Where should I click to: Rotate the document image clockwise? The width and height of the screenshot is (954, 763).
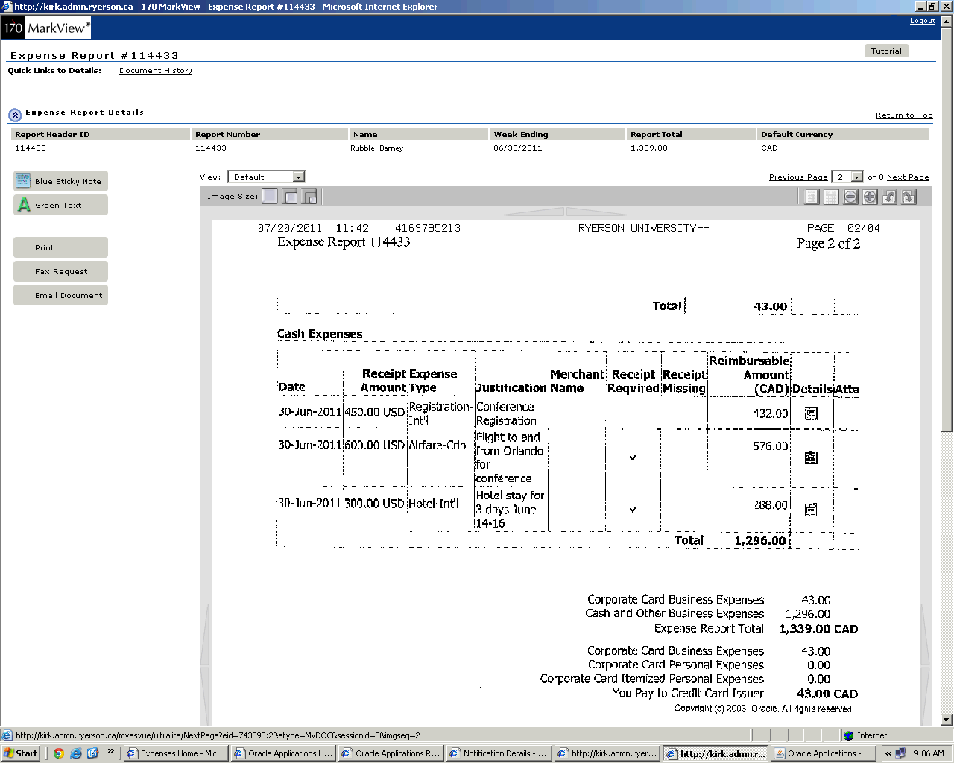click(909, 197)
